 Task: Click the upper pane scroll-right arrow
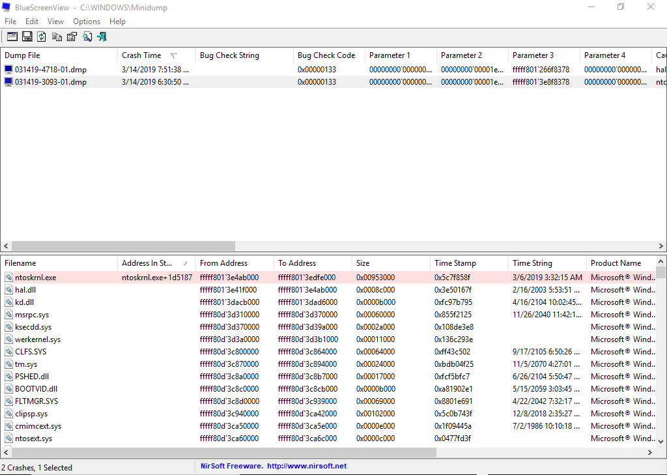[x=661, y=246]
